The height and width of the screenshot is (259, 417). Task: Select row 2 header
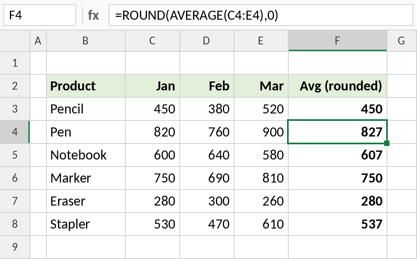click(15, 86)
